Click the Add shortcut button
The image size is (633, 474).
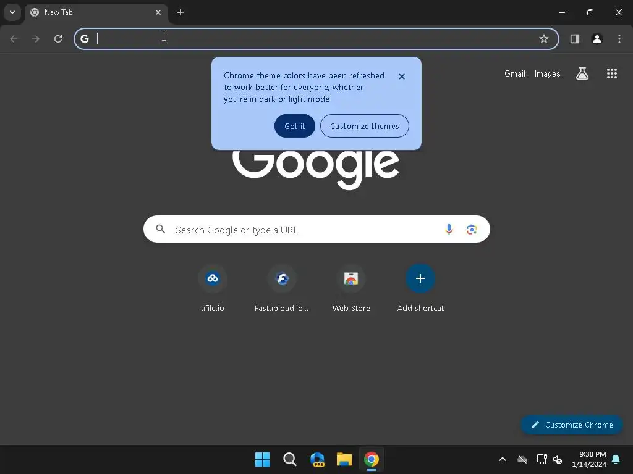click(x=420, y=289)
